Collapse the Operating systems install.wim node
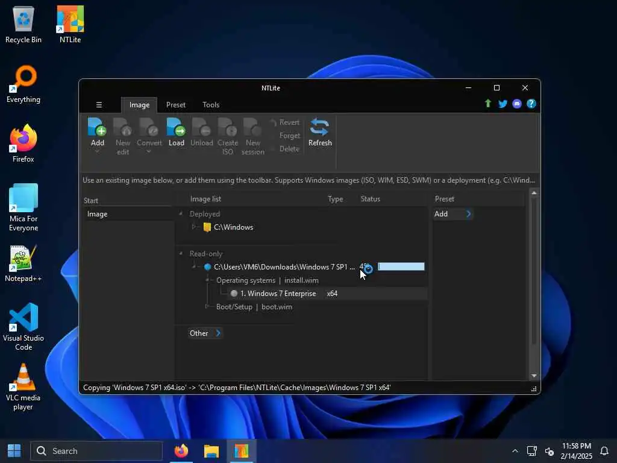617x463 pixels. [207, 280]
